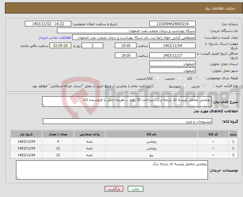Click the response deadline date 1403/11/04 field
This screenshot has height=197, width=243.
172,45
